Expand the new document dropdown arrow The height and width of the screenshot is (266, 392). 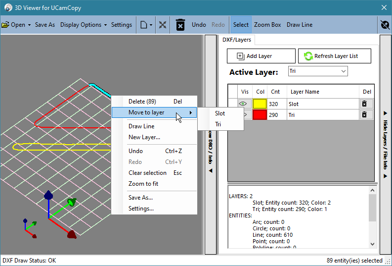151,25
